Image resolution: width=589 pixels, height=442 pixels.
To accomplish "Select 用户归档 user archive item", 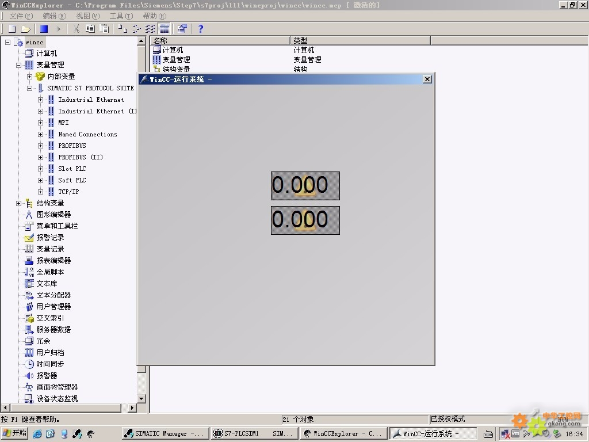I will [50, 353].
